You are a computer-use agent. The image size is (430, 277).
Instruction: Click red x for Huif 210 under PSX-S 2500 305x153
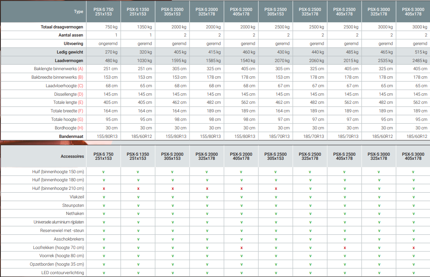coord(276,189)
